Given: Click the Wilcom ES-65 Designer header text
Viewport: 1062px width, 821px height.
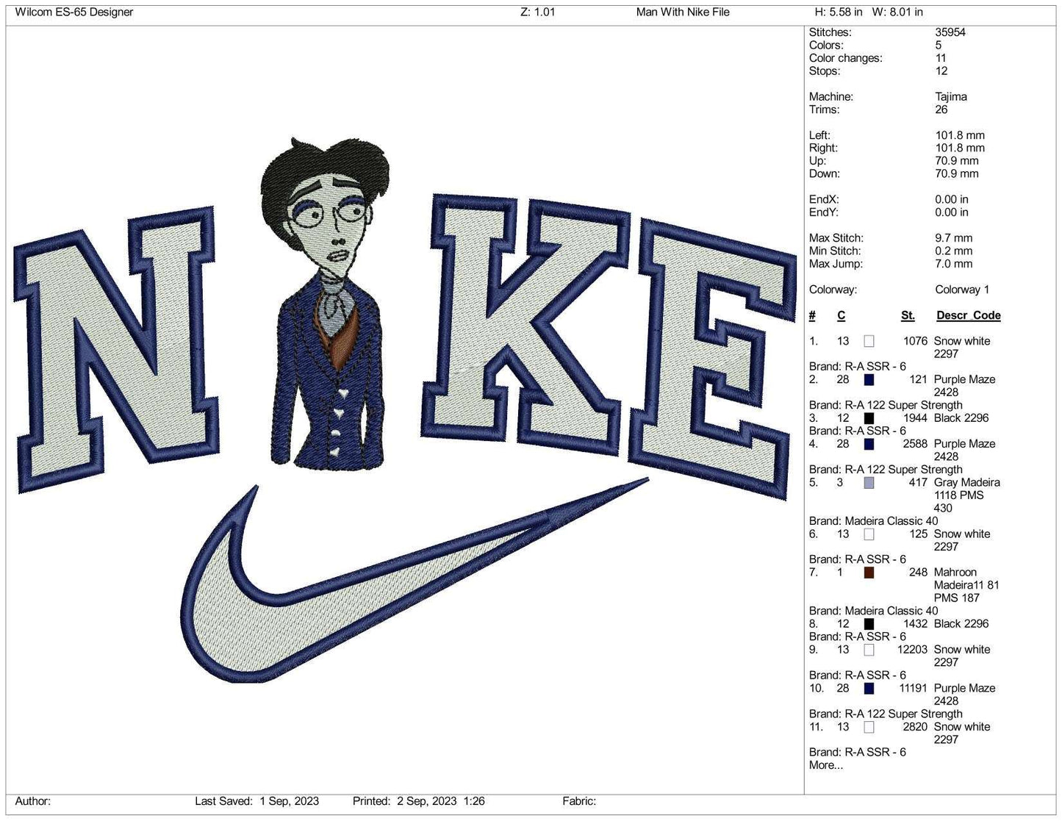Looking at the screenshot, I should 74,12.
